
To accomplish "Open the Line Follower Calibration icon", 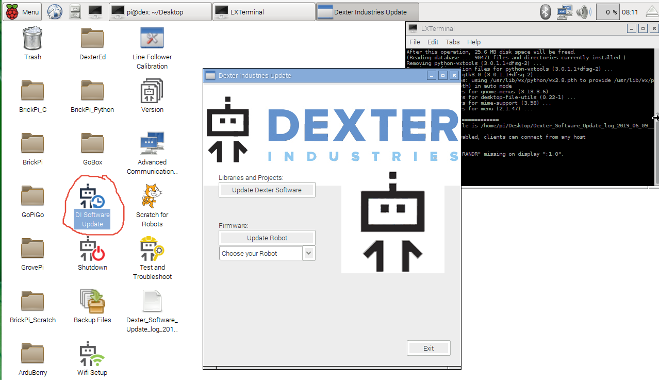I will (152, 39).
